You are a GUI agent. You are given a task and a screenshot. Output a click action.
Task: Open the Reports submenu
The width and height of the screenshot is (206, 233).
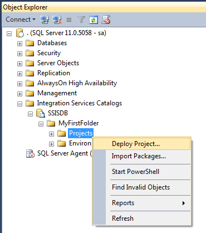click(142, 203)
